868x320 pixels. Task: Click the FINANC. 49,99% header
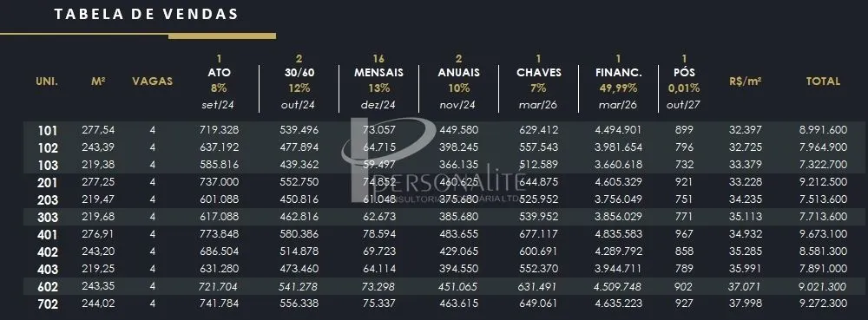618,82
